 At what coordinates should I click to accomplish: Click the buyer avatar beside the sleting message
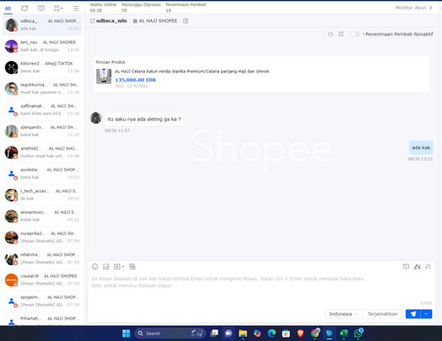(95, 118)
